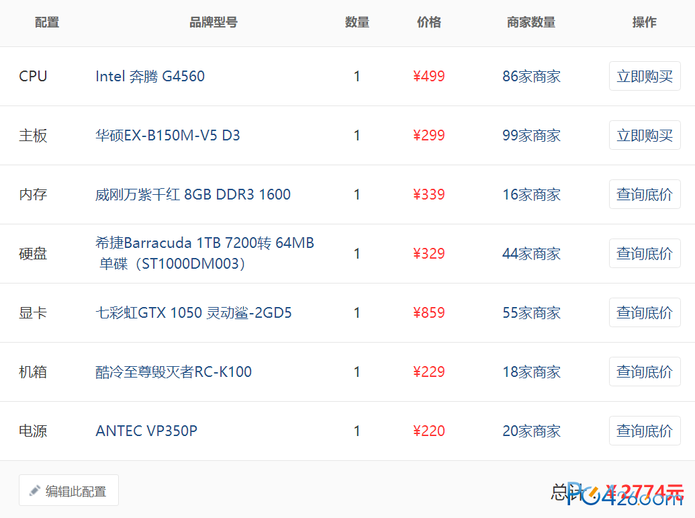Click the 商家数量 column header
This screenshot has height=518, width=695.
coord(531,22)
